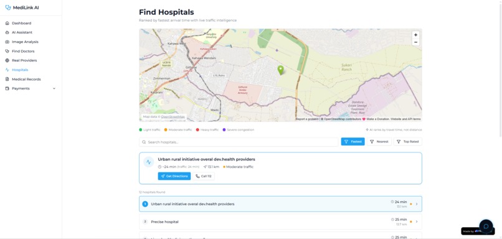Focus the Search hospitals input field

(x=239, y=142)
